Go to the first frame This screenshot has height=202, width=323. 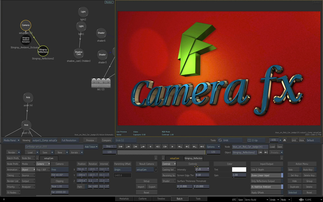click(120, 146)
